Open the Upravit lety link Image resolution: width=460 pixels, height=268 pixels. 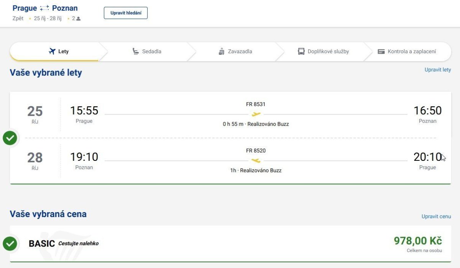[437, 70]
